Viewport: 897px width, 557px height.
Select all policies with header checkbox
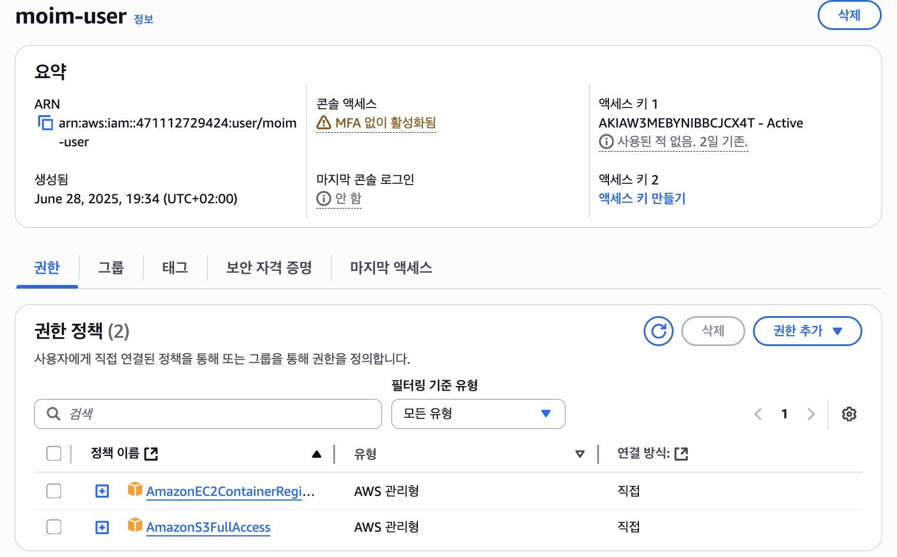tap(54, 454)
